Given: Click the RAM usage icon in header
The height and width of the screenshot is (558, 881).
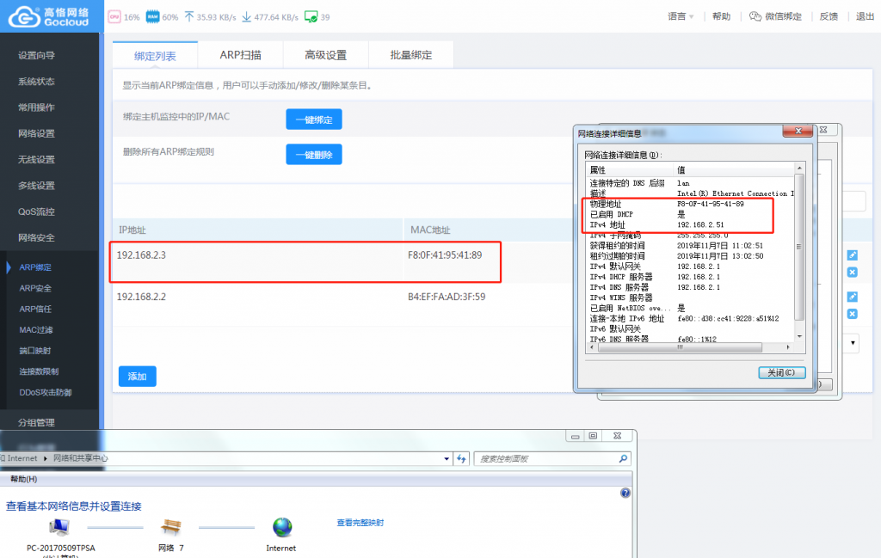Looking at the screenshot, I should [152, 17].
